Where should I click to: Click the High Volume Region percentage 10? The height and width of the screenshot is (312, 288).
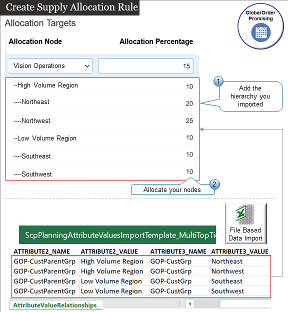(x=189, y=86)
